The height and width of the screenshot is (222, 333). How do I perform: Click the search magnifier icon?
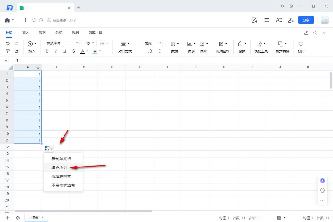tap(315, 33)
